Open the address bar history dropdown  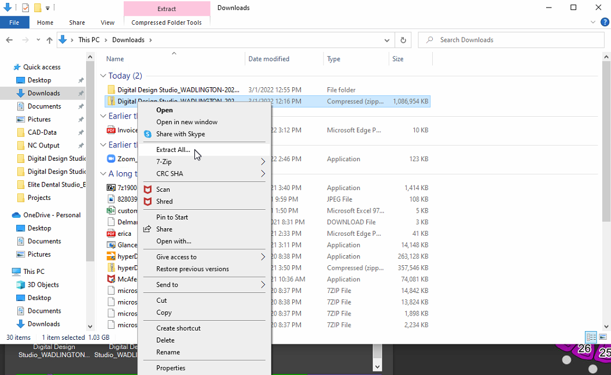(x=387, y=40)
